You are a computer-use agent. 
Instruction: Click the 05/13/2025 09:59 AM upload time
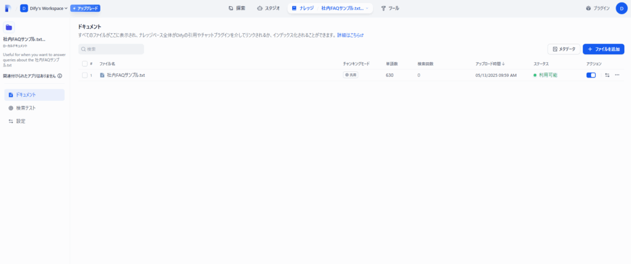pos(496,75)
